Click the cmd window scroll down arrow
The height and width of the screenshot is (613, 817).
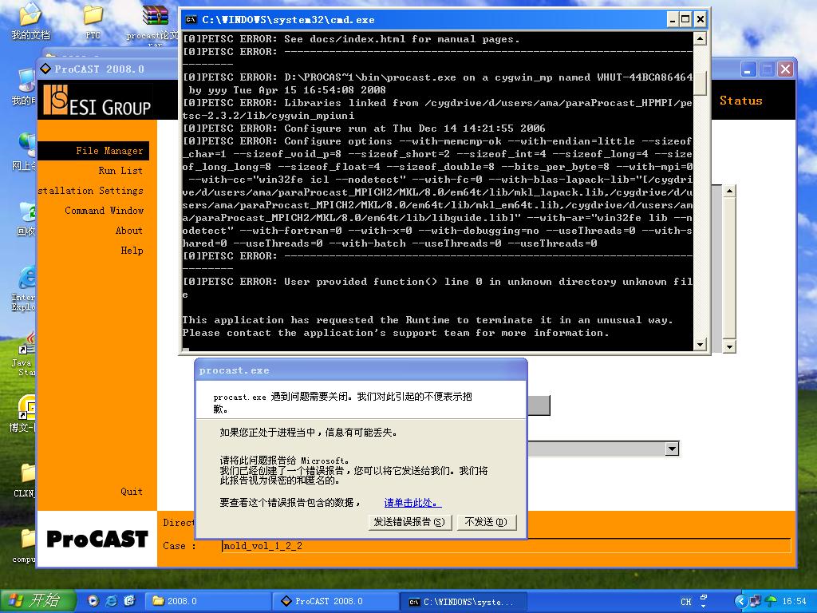[700, 344]
